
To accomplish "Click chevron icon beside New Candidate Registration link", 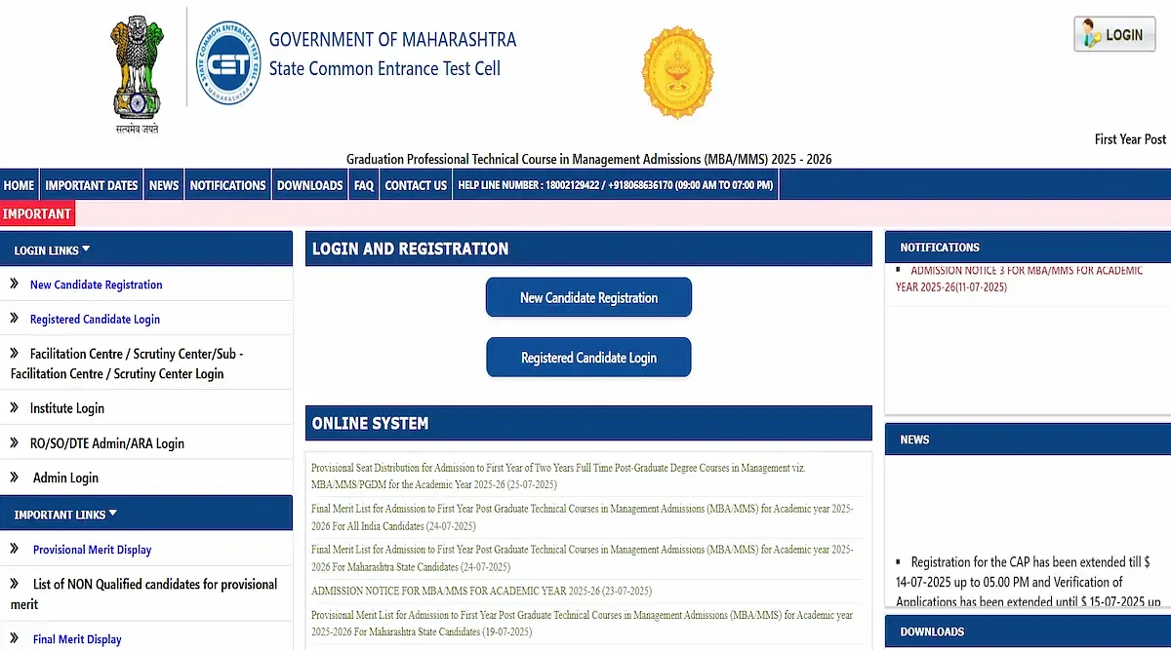I will [15, 284].
